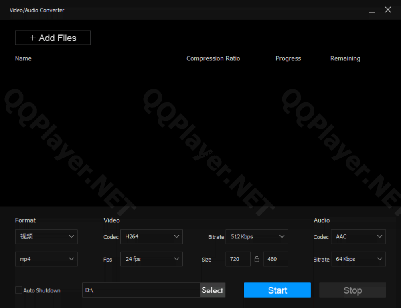Screen dimensions: 401x308
Task: Open the H264 video codec dropdown
Action: click(152, 236)
